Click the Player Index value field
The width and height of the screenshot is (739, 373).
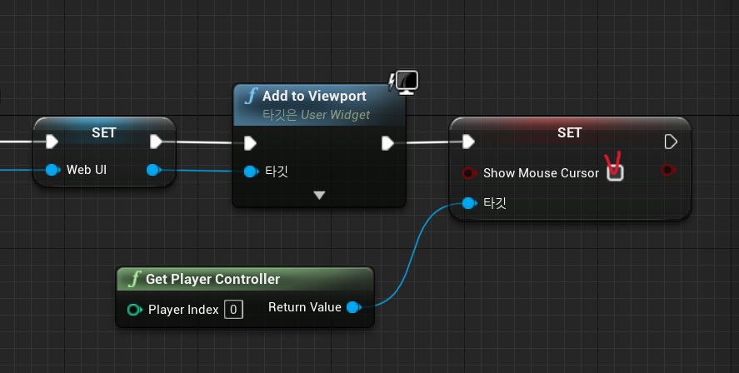234,310
